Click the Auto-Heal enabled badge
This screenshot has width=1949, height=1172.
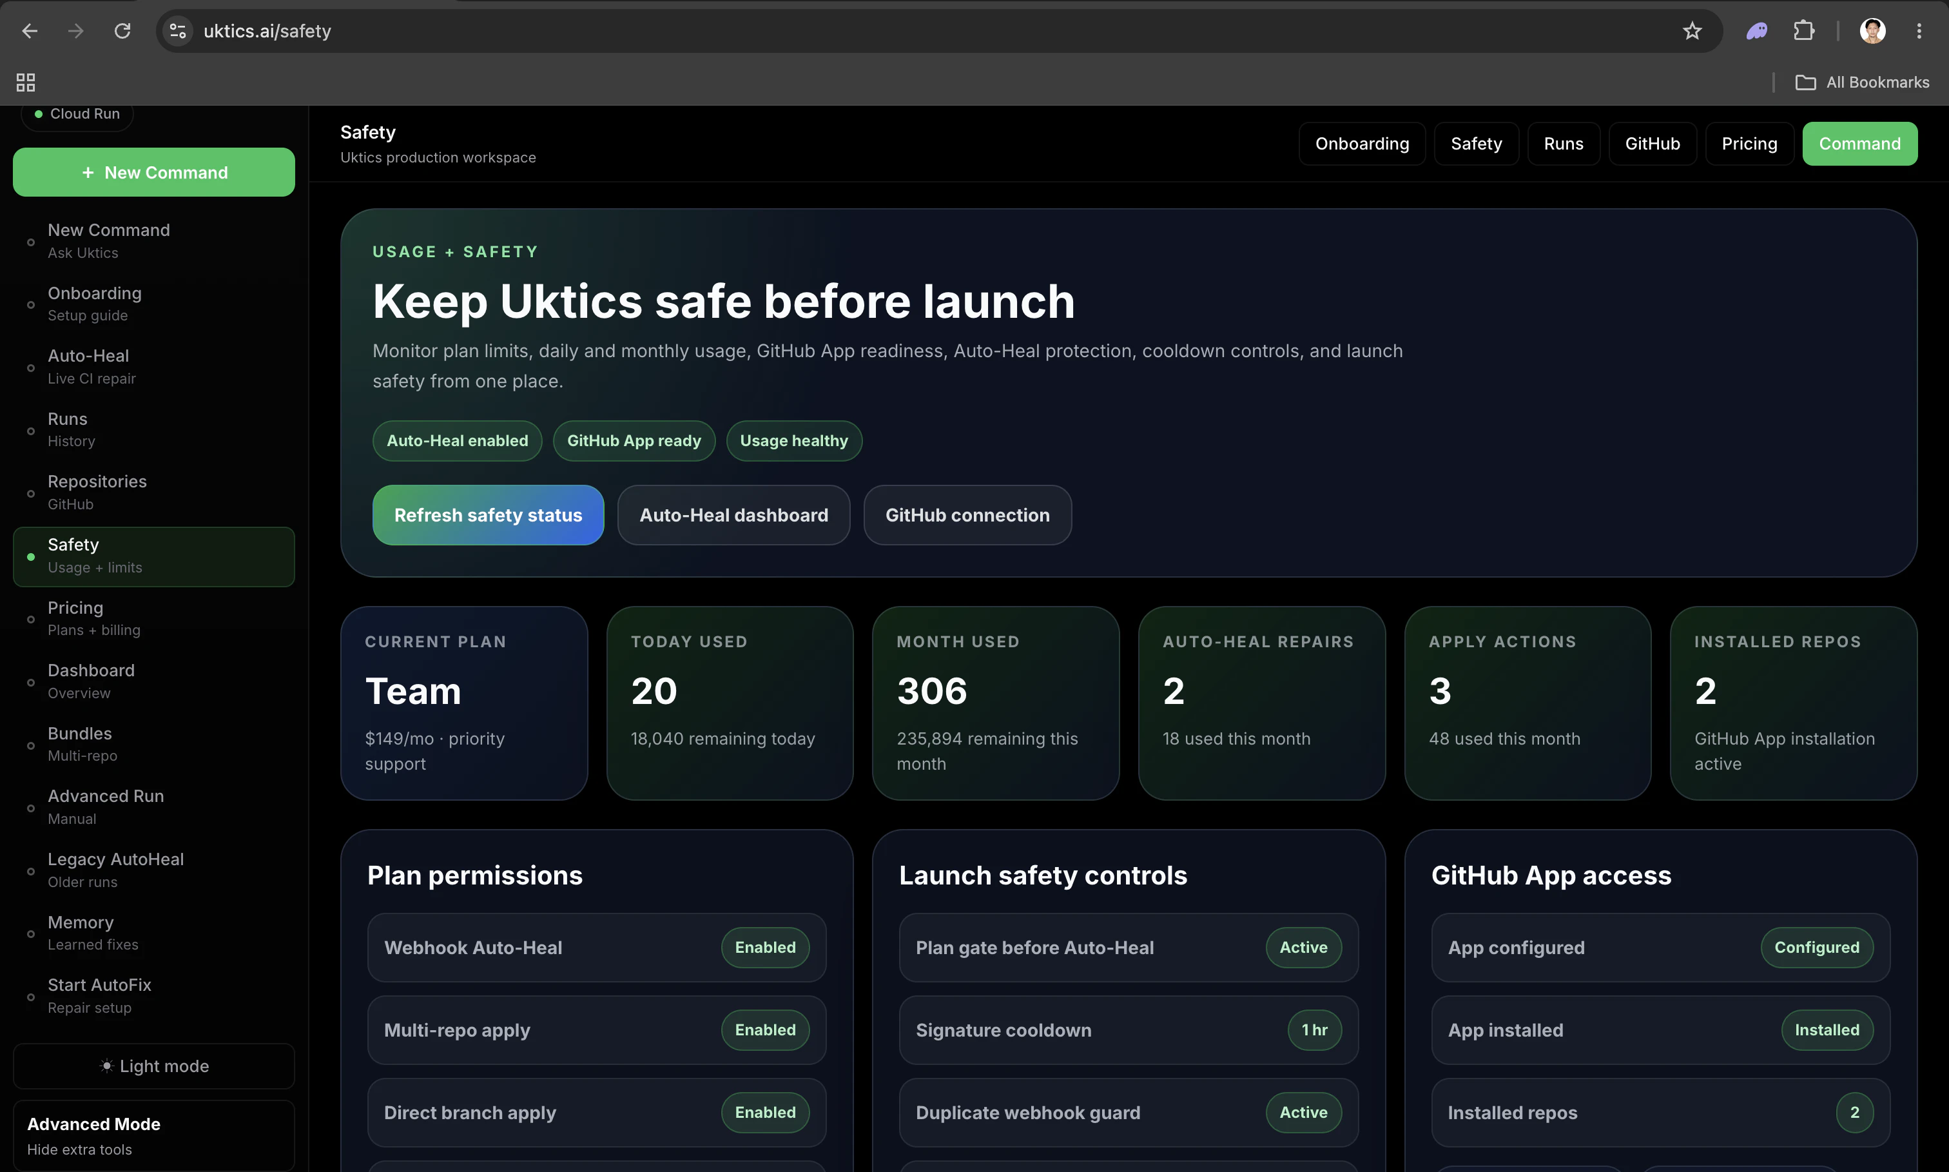tap(457, 441)
